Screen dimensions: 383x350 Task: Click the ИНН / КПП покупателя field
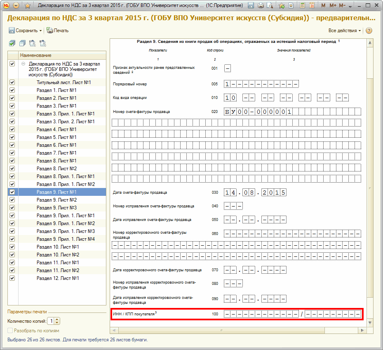pos(292,314)
